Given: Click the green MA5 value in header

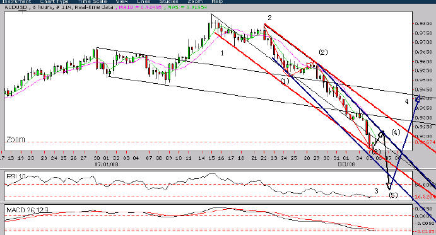Looking at the screenshot, I should [187, 7].
